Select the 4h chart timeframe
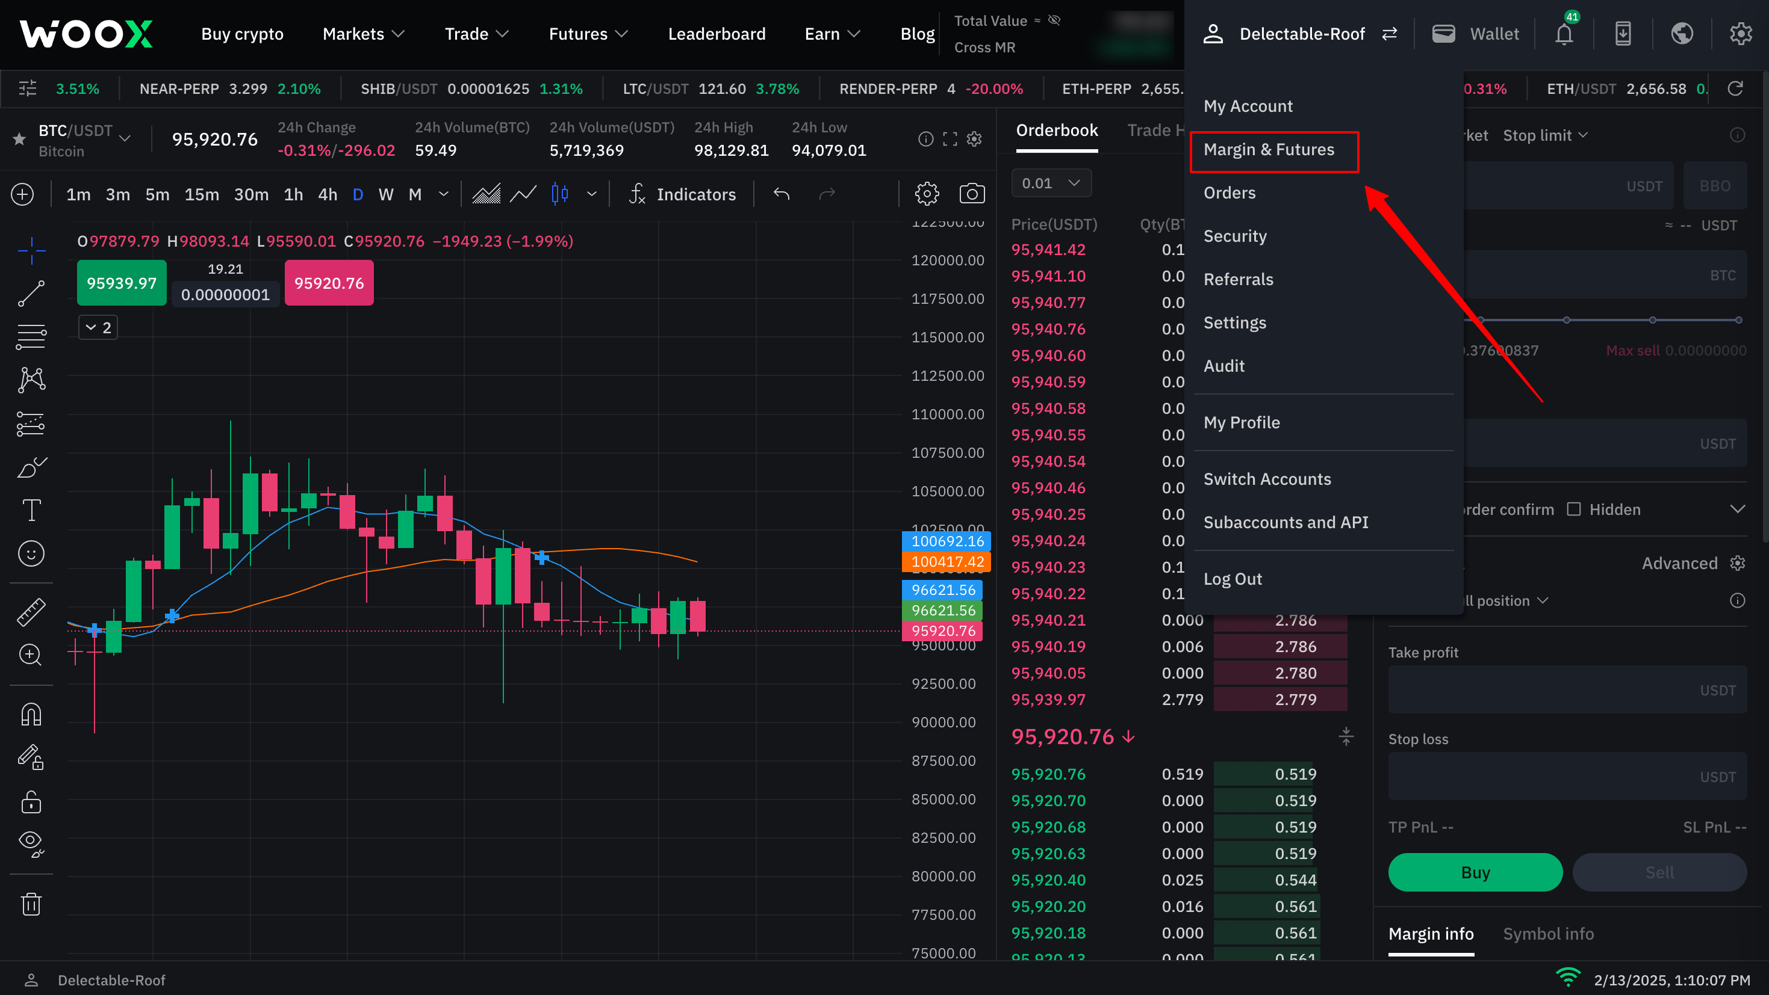The image size is (1769, 995). [327, 194]
